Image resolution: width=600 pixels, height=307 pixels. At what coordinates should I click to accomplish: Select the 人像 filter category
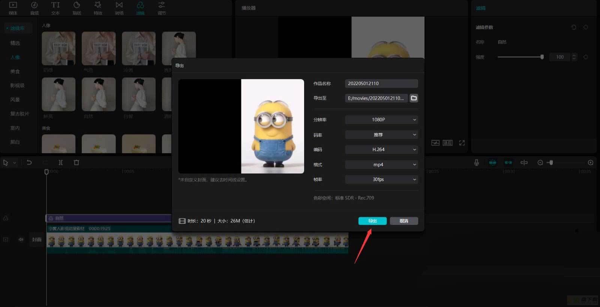coord(15,57)
